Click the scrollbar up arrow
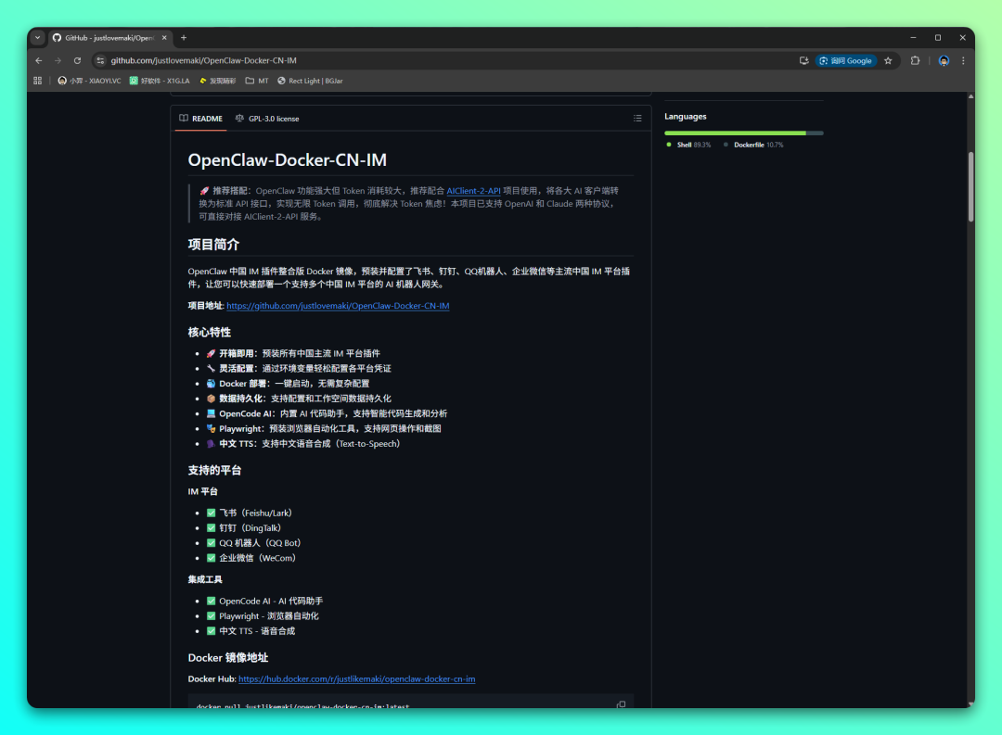The height and width of the screenshot is (735, 1002). 970,96
